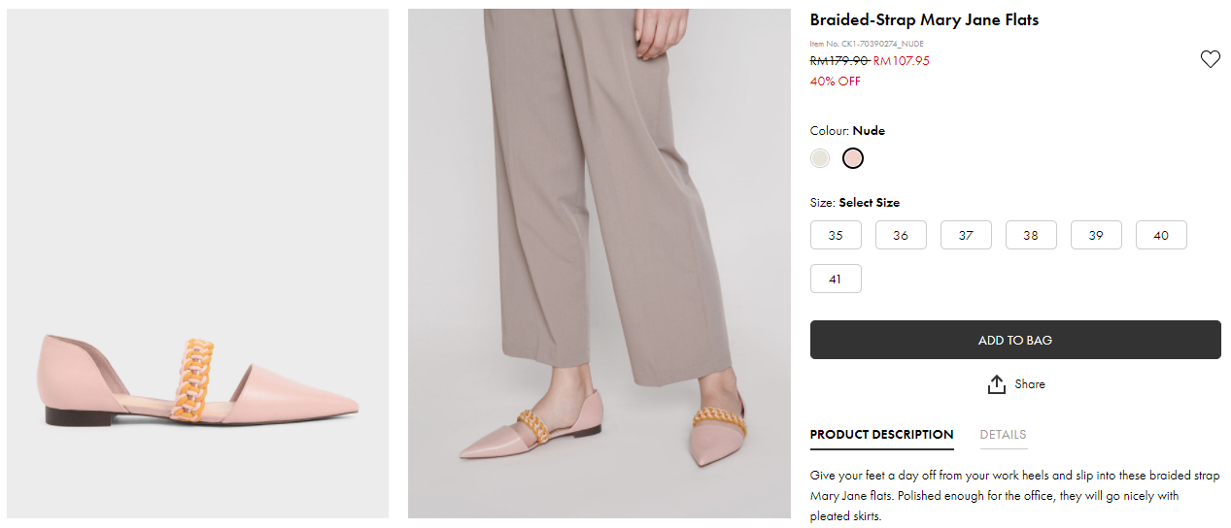This screenshot has width=1231, height=528.
Task: Click the share upload icon
Action: [996, 385]
